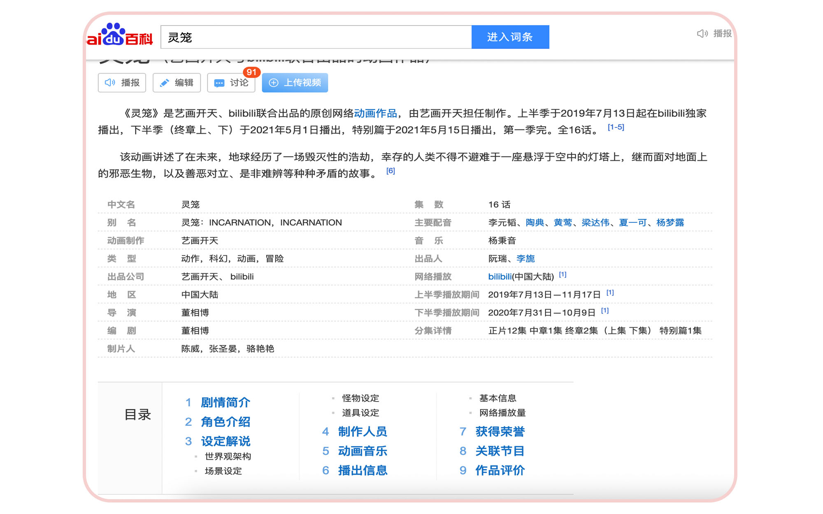Image resolution: width=823 pixels, height=514 pixels.
Task: Click citation [1] next to bilibili(中国大陆)
Action: click(x=563, y=275)
